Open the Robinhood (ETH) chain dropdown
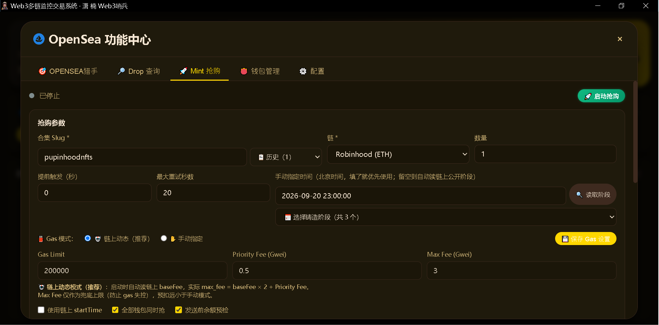The image size is (659, 325). click(398, 154)
